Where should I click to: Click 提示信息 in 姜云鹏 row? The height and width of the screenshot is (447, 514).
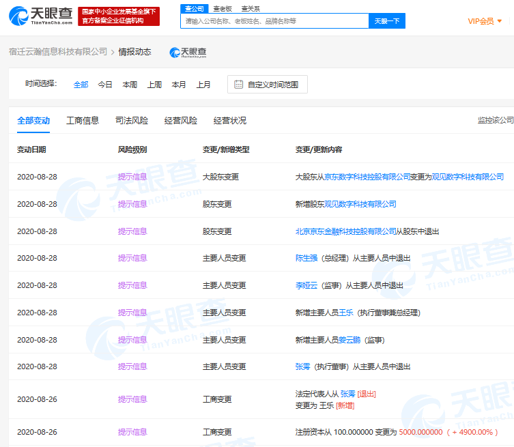132,340
